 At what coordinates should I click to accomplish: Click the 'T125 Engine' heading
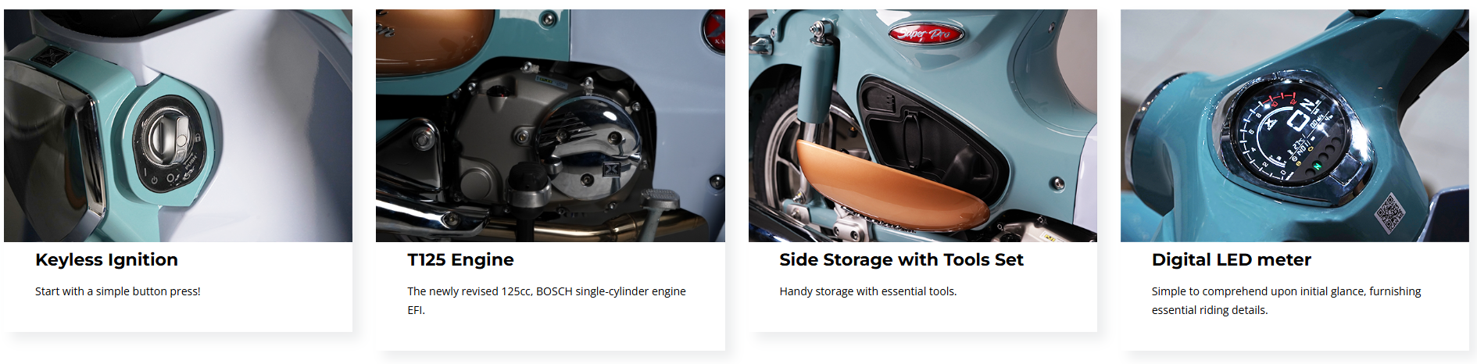pyautogui.click(x=460, y=260)
